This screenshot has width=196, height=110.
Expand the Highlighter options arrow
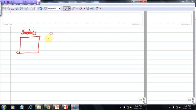pos(77,9)
